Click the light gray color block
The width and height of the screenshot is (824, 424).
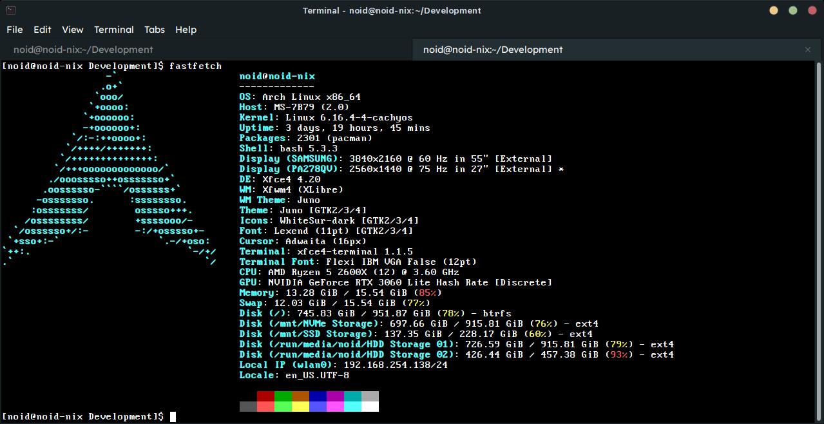click(x=370, y=396)
